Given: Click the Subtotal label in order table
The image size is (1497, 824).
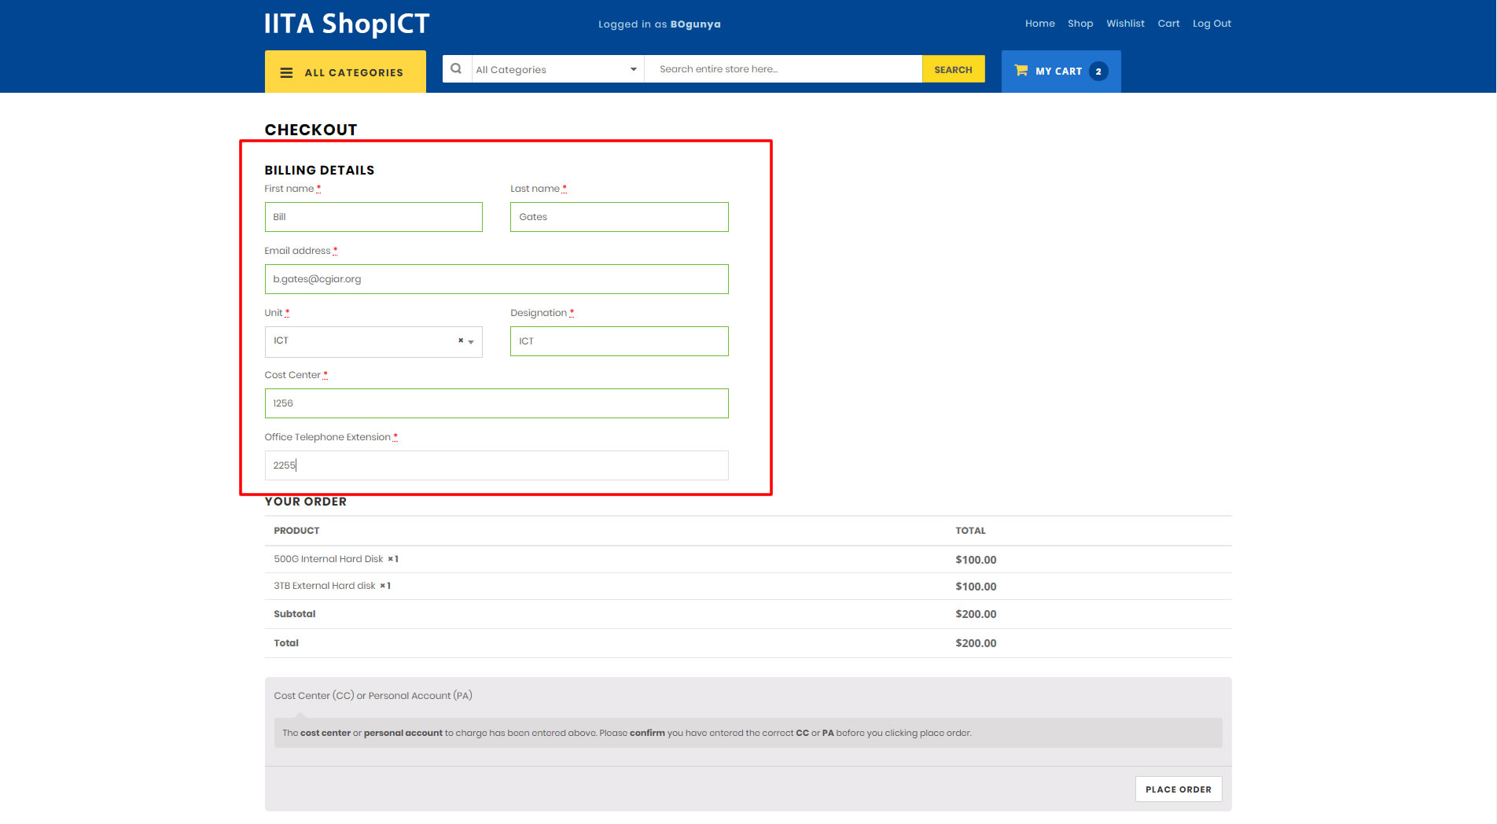Looking at the screenshot, I should click(294, 614).
